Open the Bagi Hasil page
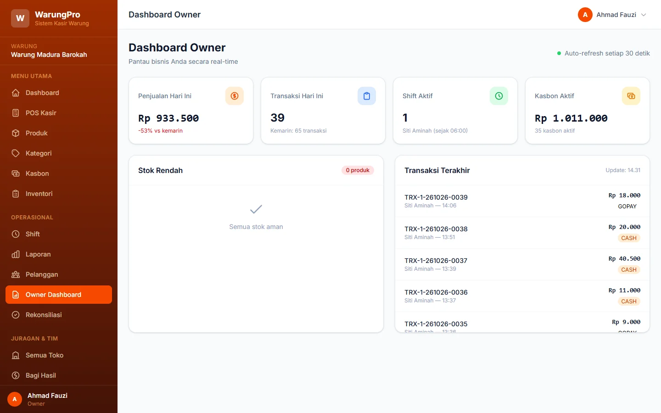This screenshot has height=413, width=661. point(59,375)
